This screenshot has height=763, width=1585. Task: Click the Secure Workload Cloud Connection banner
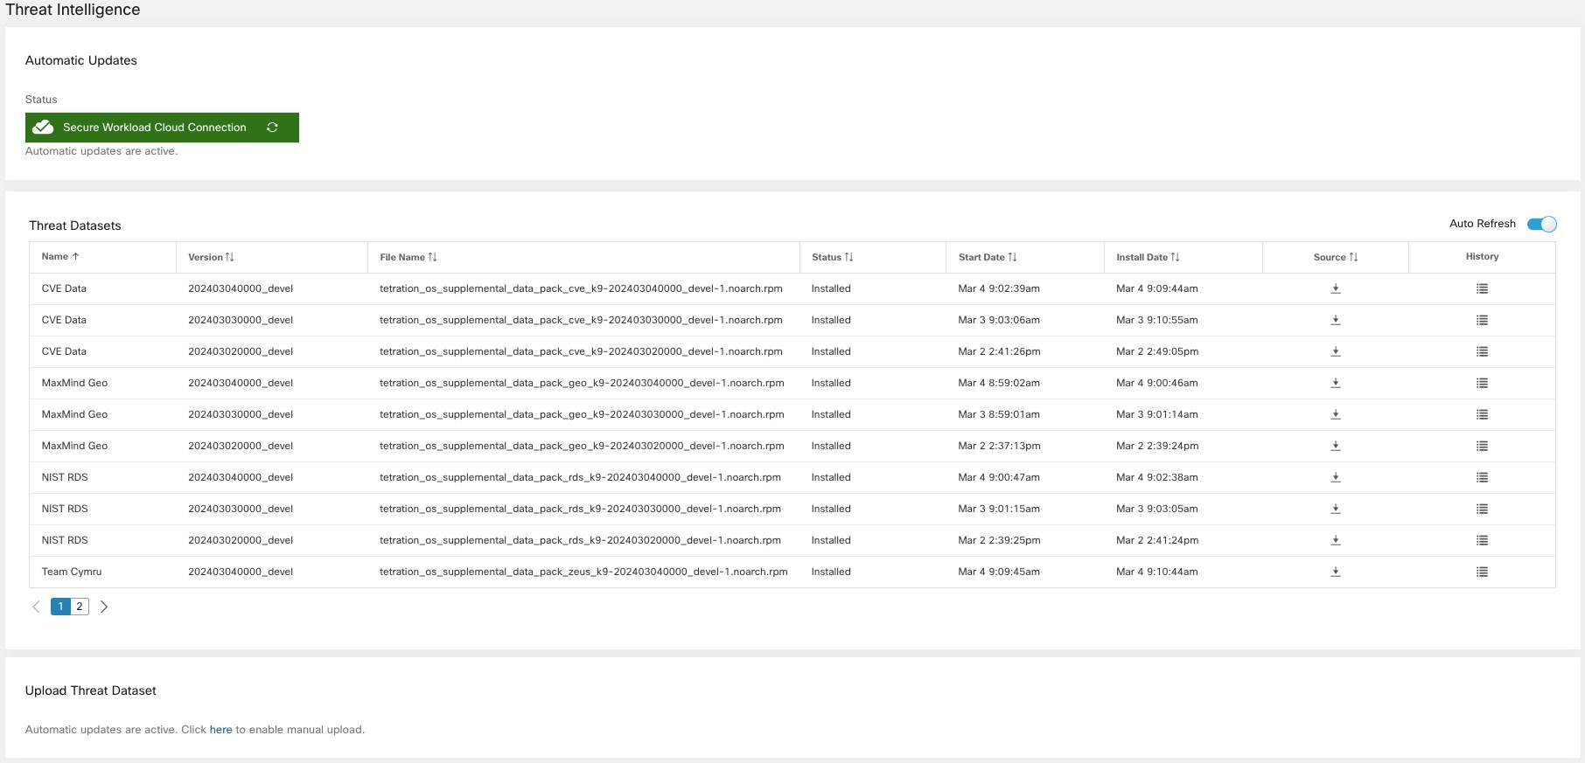pos(162,128)
